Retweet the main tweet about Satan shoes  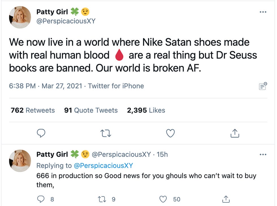coord(106,133)
